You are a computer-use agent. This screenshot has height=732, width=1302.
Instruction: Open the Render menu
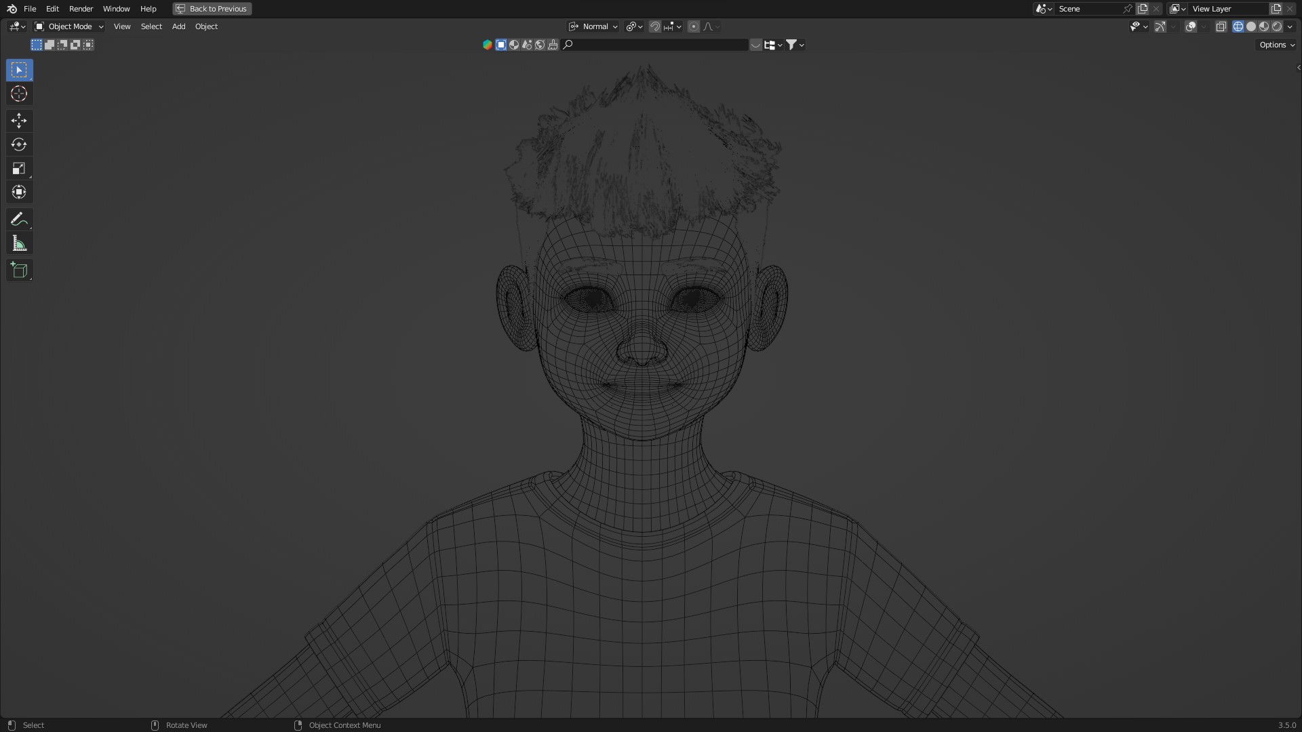[x=81, y=9]
